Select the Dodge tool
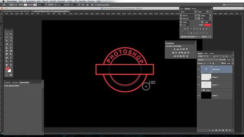The width and height of the screenshot is (244, 137). 11,54
